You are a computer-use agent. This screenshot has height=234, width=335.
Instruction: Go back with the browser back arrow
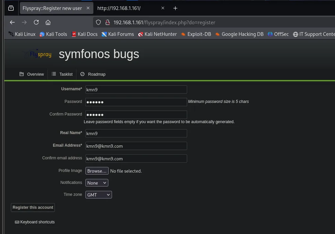point(12,22)
